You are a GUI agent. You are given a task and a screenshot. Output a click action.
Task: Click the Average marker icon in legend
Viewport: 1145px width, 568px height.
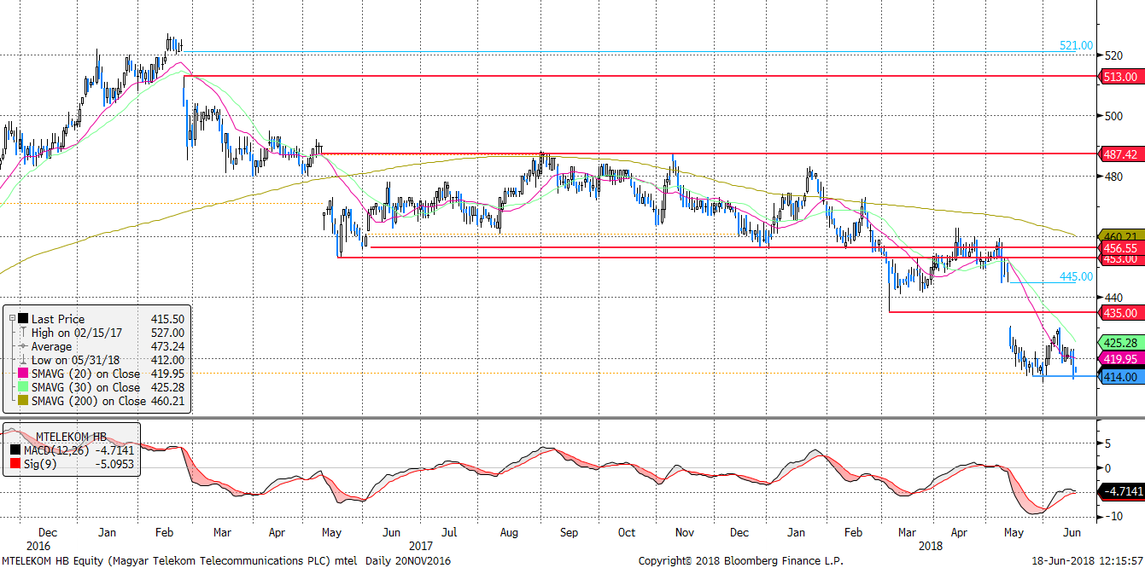23,346
